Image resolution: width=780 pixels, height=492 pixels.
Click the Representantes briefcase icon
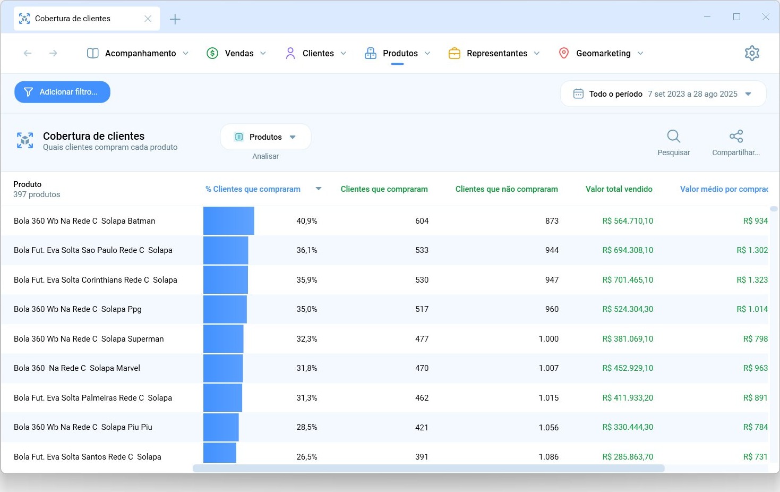tap(455, 53)
